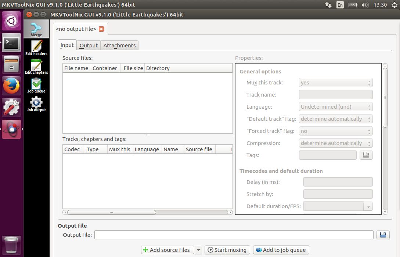Image resolution: width=400 pixels, height=257 pixels.
Task: Close the no output file tab
Action: tap(101, 29)
